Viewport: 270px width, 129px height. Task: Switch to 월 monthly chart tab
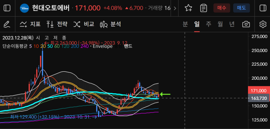pos(220,24)
